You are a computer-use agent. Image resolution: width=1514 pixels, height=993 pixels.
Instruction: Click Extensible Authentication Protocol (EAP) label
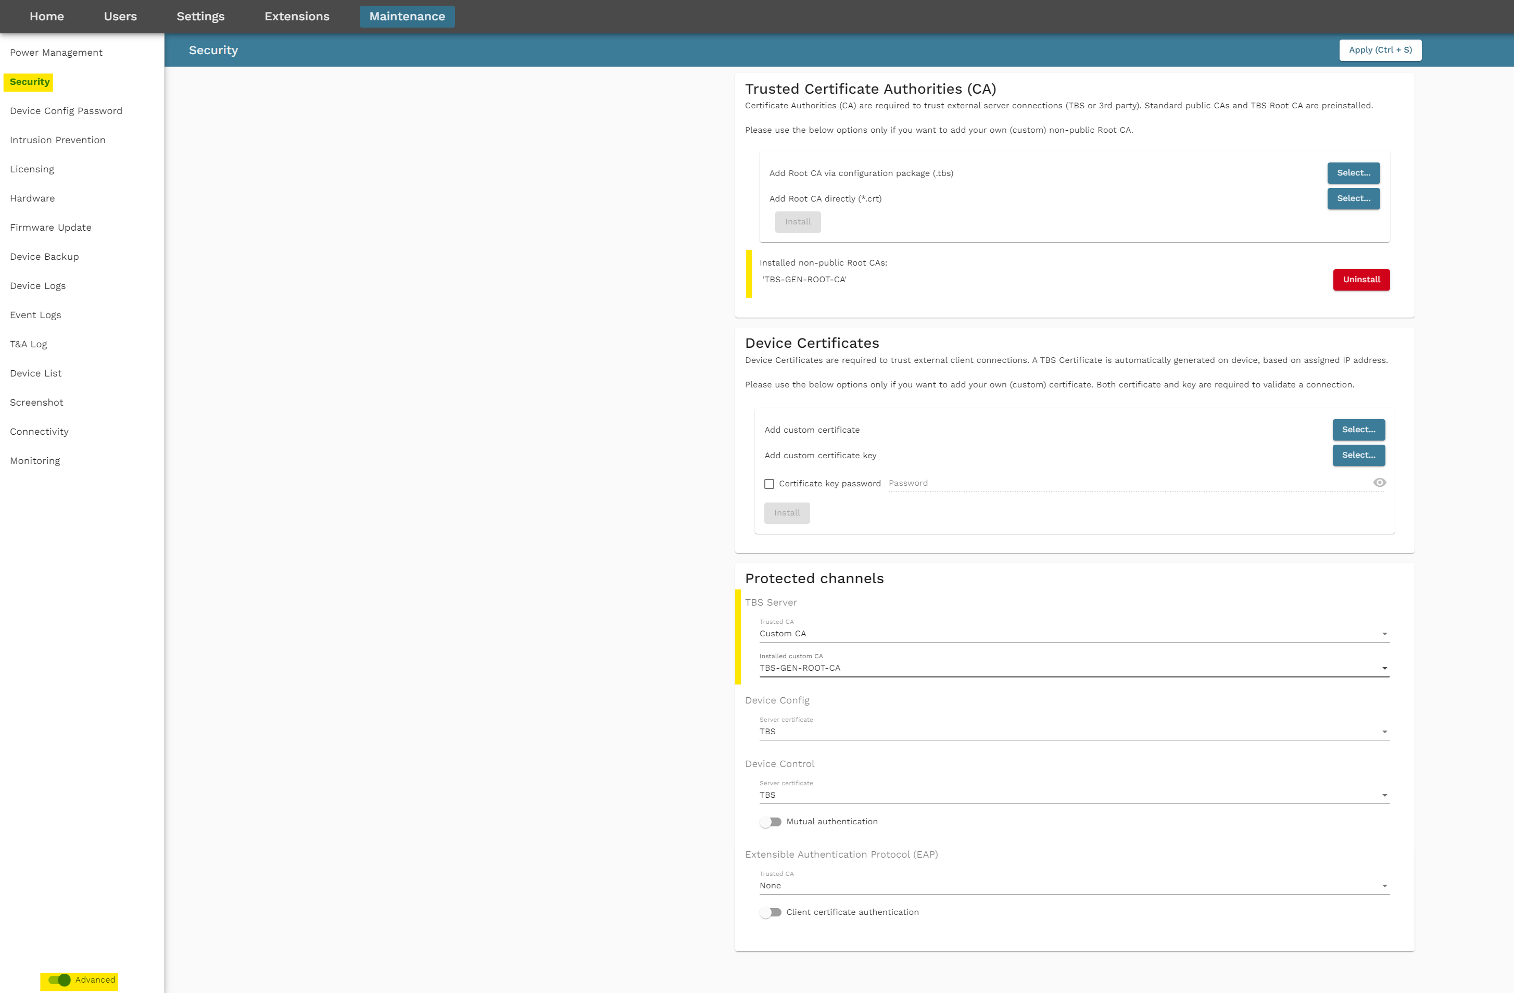pyautogui.click(x=841, y=854)
